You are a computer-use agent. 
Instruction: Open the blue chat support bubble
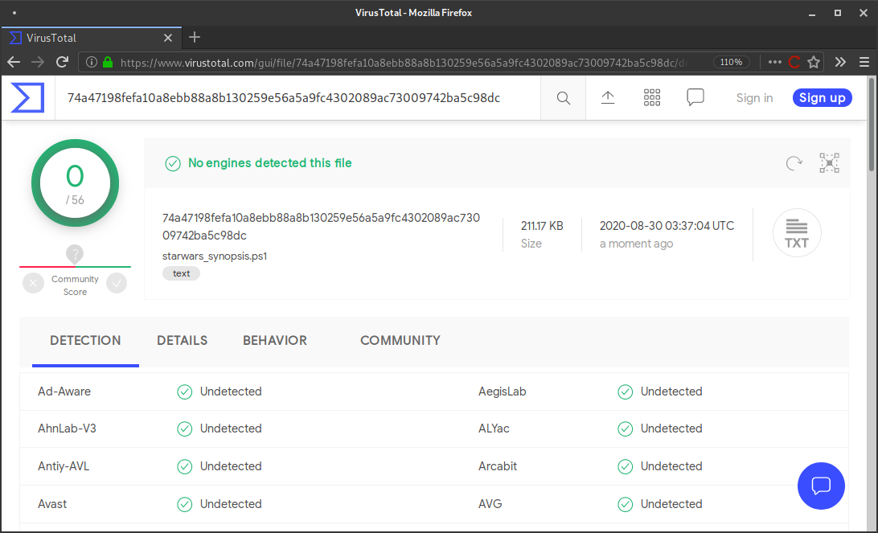click(821, 486)
